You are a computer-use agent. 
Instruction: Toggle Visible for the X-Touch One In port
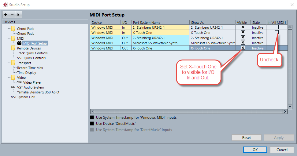(x=243, y=32)
